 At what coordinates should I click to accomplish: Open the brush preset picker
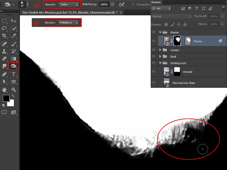pos(28,5)
